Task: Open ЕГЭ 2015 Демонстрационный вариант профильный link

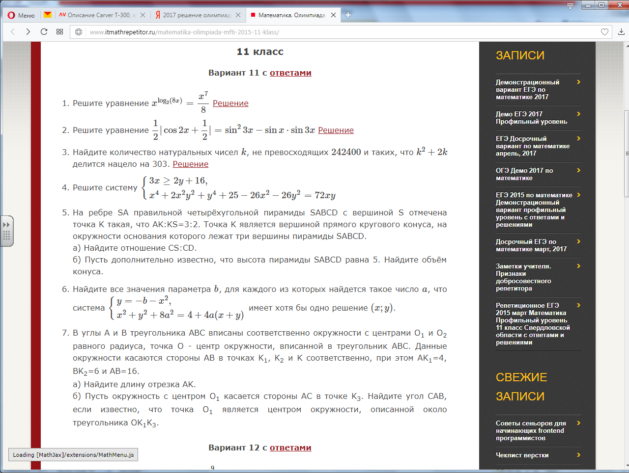Action: [534, 210]
